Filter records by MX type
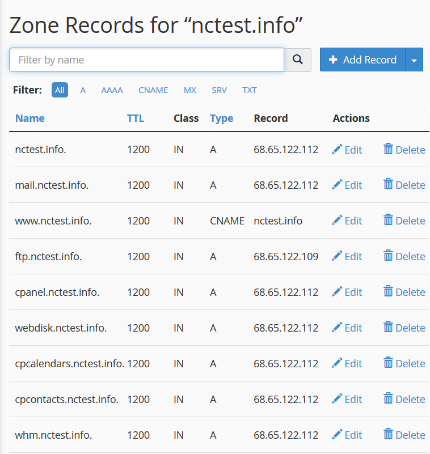Image resolution: width=430 pixels, height=454 pixels. coord(190,90)
